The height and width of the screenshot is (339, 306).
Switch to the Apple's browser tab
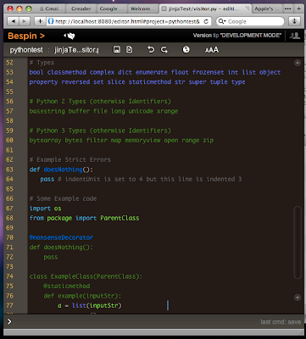(x=266, y=8)
